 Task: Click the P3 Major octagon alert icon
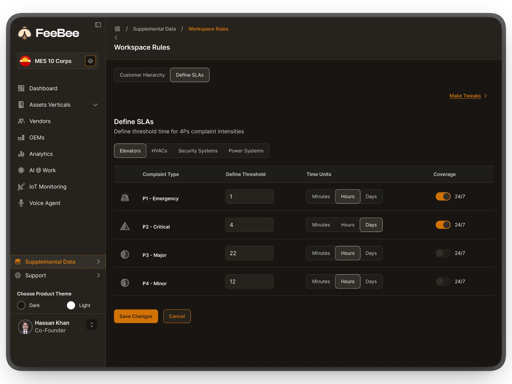[125, 254]
